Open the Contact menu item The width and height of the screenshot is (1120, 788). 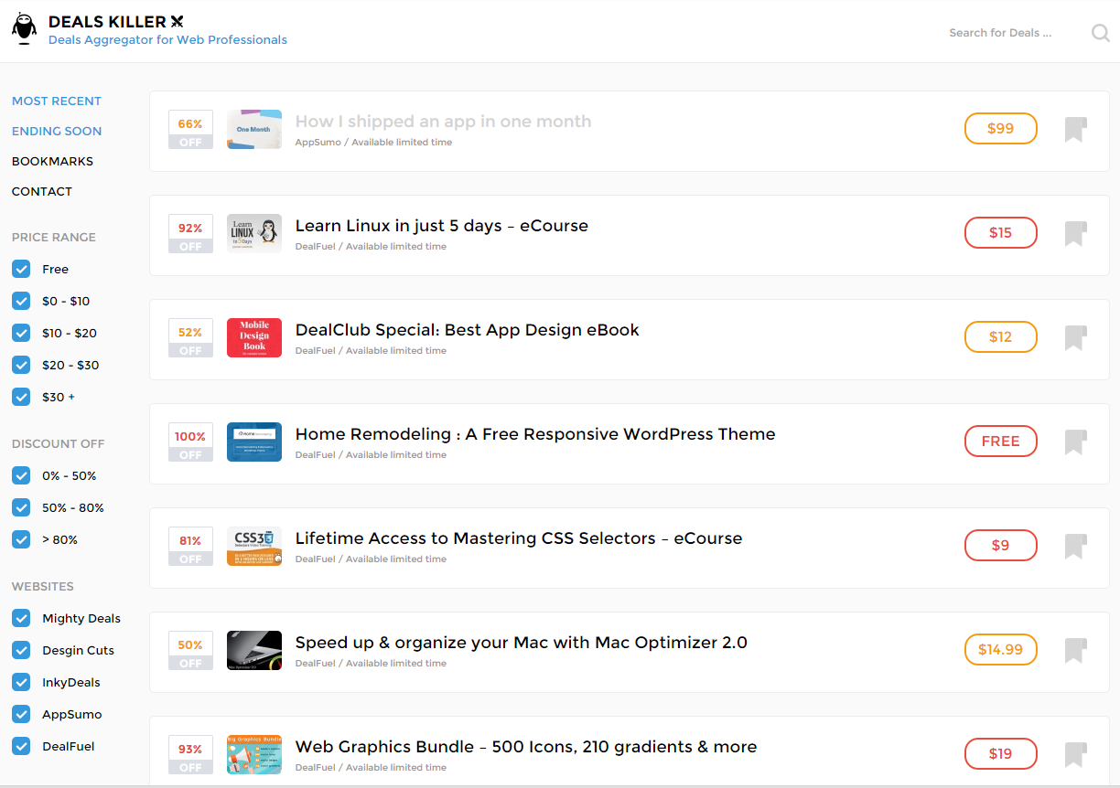point(42,191)
